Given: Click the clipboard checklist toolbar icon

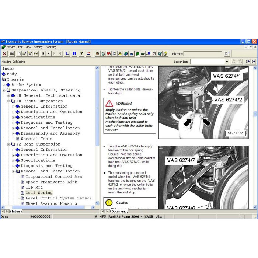Looking at the screenshot, I should (154, 54).
